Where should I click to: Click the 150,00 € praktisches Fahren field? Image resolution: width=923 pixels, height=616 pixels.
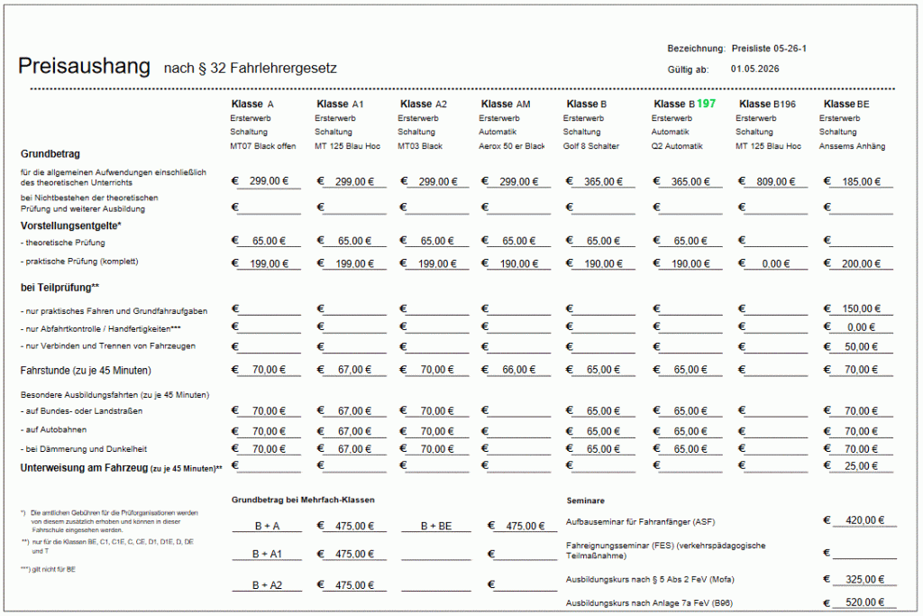[x=863, y=308]
